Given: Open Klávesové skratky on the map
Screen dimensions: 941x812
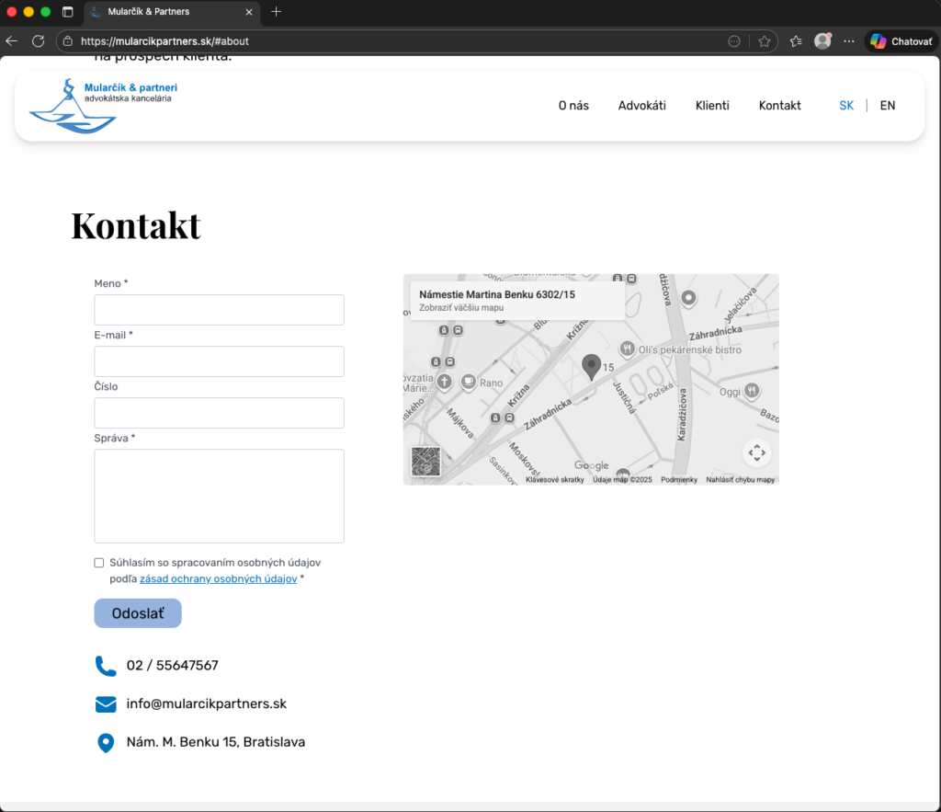Looking at the screenshot, I should tap(554, 479).
